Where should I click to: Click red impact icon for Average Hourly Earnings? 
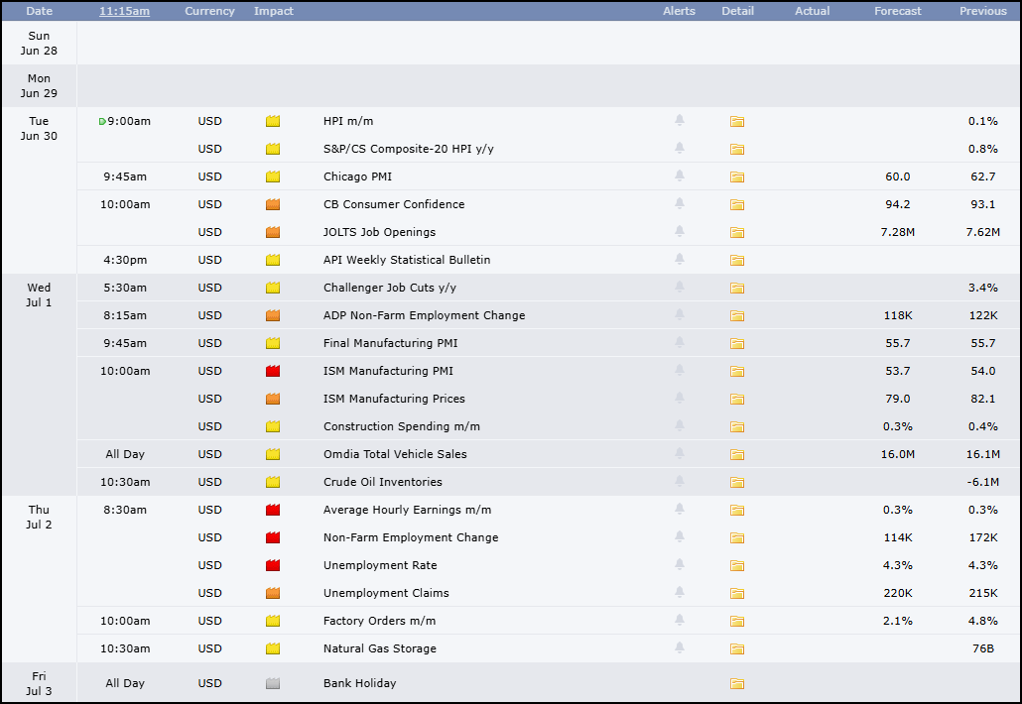point(273,510)
